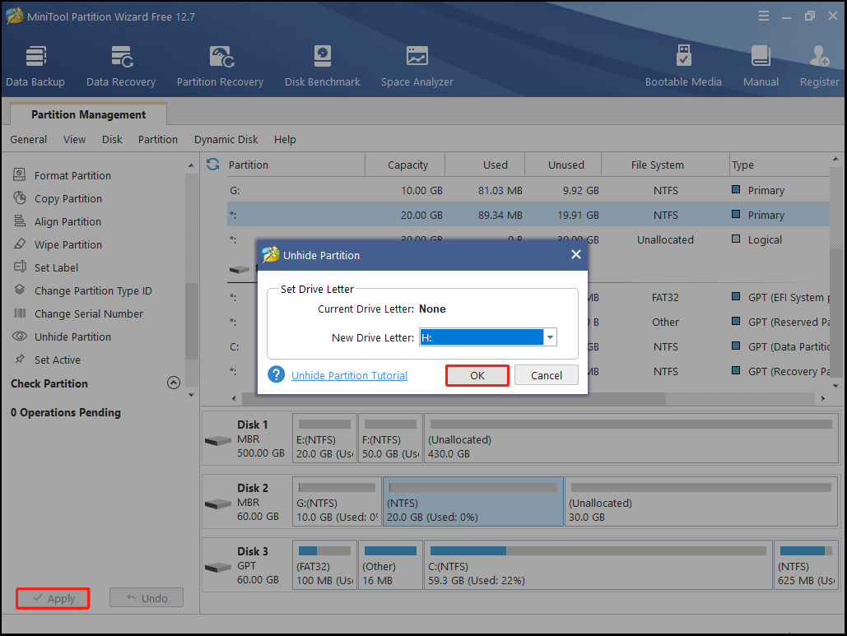Viewport: 847px width, 636px height.
Task: Click Cancel in the dialog
Action: [546, 375]
